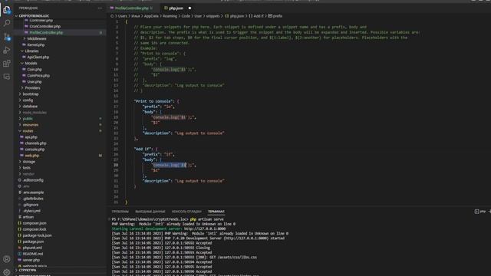Viewport: 491px width, 276px height.
Task: Open Kernel.php in the file tree
Action: click(x=36, y=44)
